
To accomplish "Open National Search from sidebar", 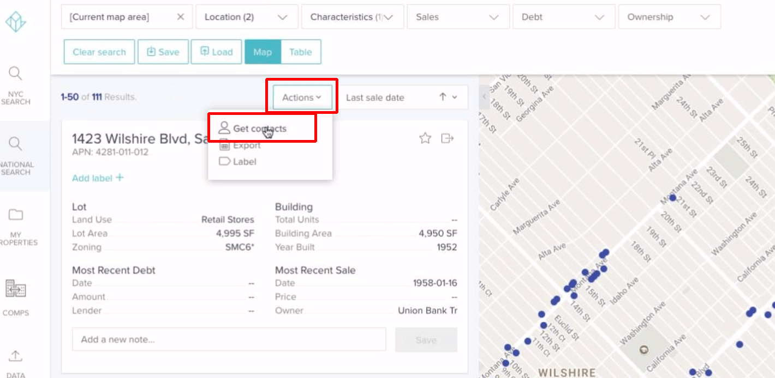I will point(16,156).
